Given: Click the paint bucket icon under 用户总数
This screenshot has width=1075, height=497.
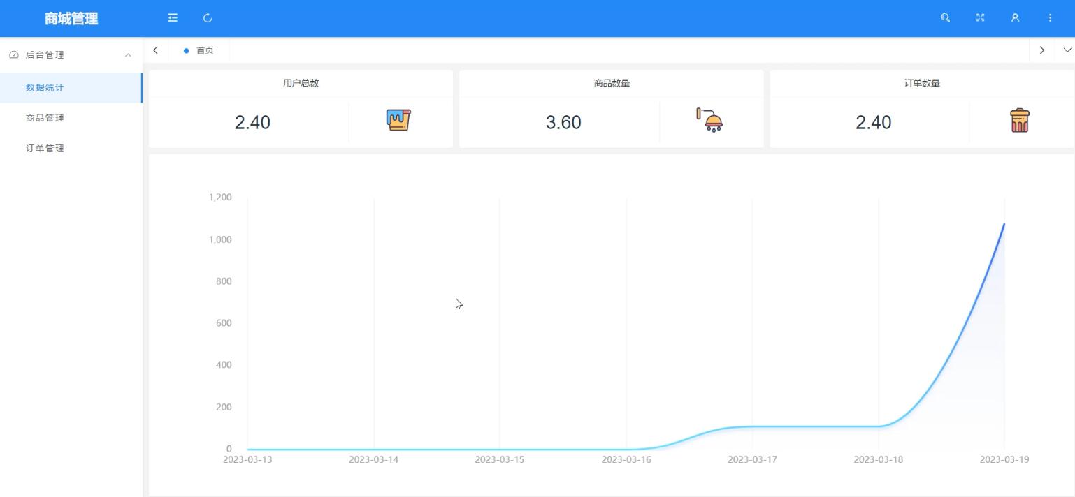Looking at the screenshot, I should [x=398, y=120].
